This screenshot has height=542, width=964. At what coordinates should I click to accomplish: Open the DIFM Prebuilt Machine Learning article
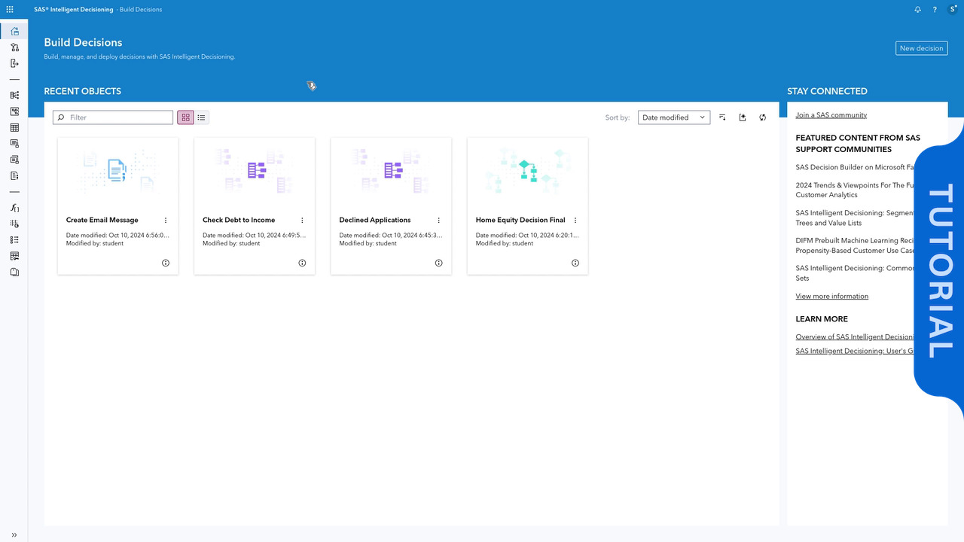click(855, 245)
